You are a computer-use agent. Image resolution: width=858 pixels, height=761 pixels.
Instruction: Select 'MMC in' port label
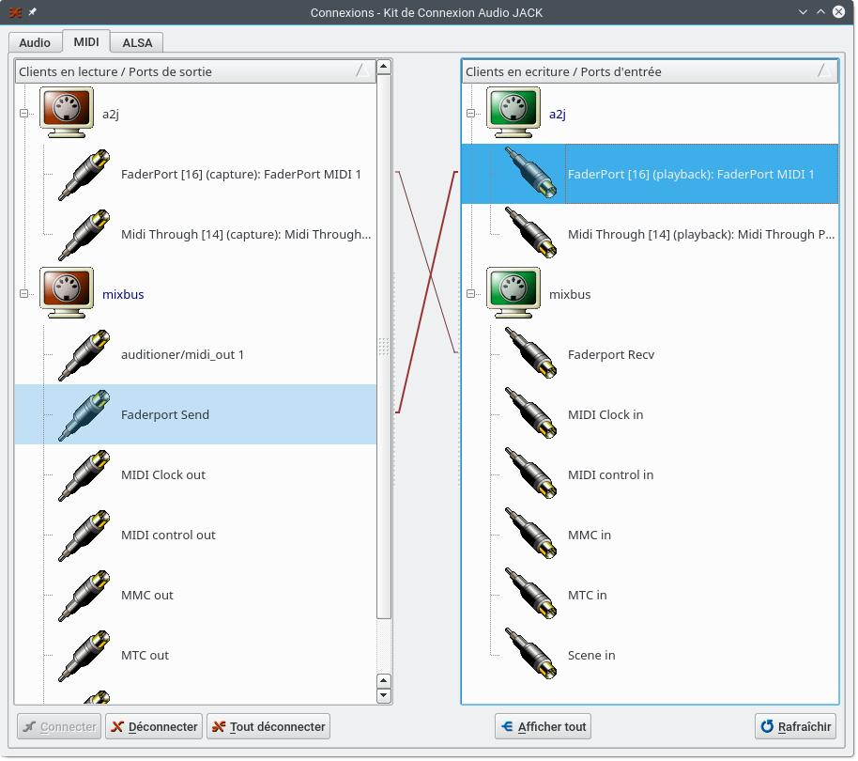(x=590, y=536)
